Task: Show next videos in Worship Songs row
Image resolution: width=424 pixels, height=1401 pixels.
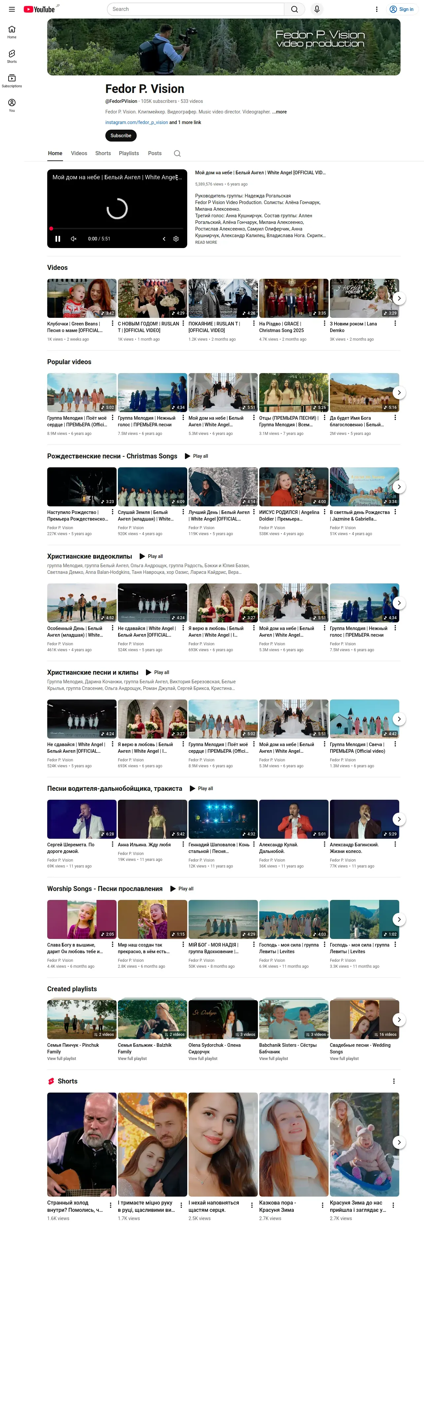Action: tap(399, 919)
